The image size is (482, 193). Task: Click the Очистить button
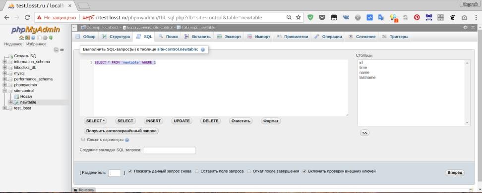point(241,121)
